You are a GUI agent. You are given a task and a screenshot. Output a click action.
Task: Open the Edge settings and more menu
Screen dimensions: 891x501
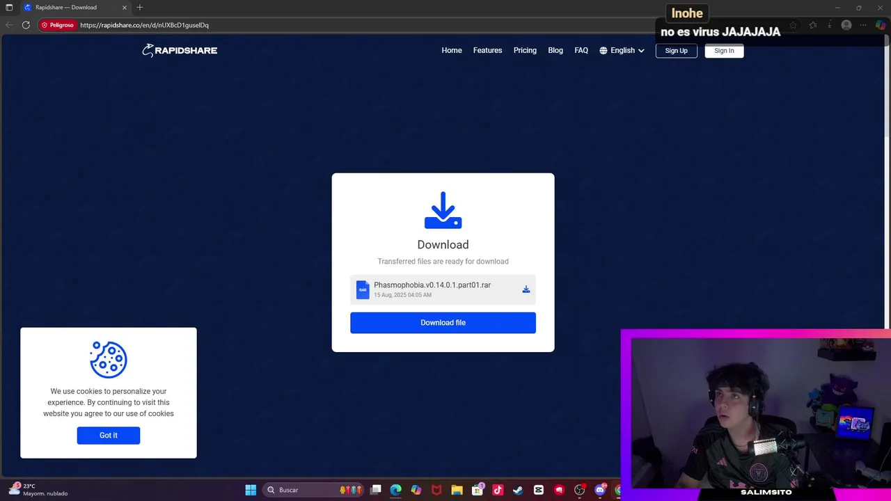(x=863, y=25)
